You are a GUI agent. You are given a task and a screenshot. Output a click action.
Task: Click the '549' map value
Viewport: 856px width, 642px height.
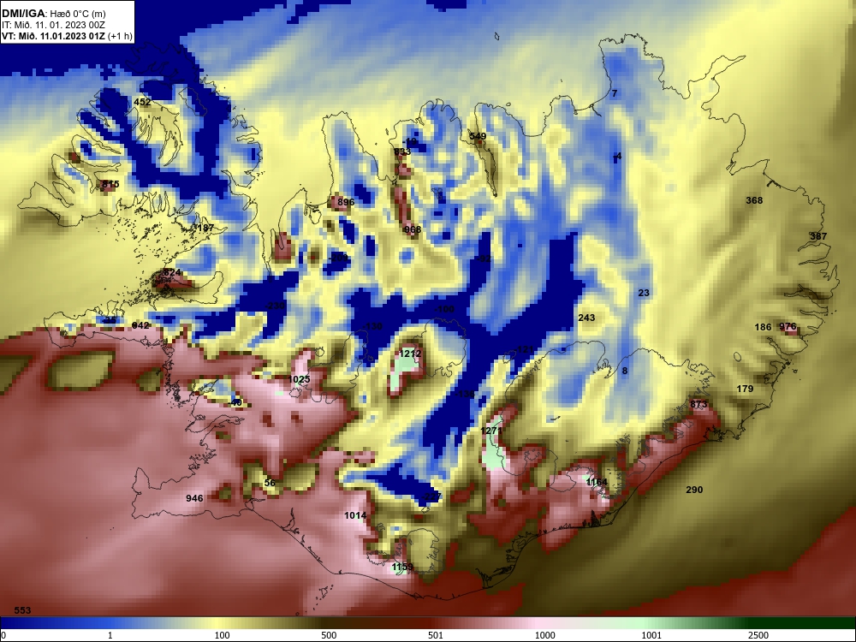478,136
